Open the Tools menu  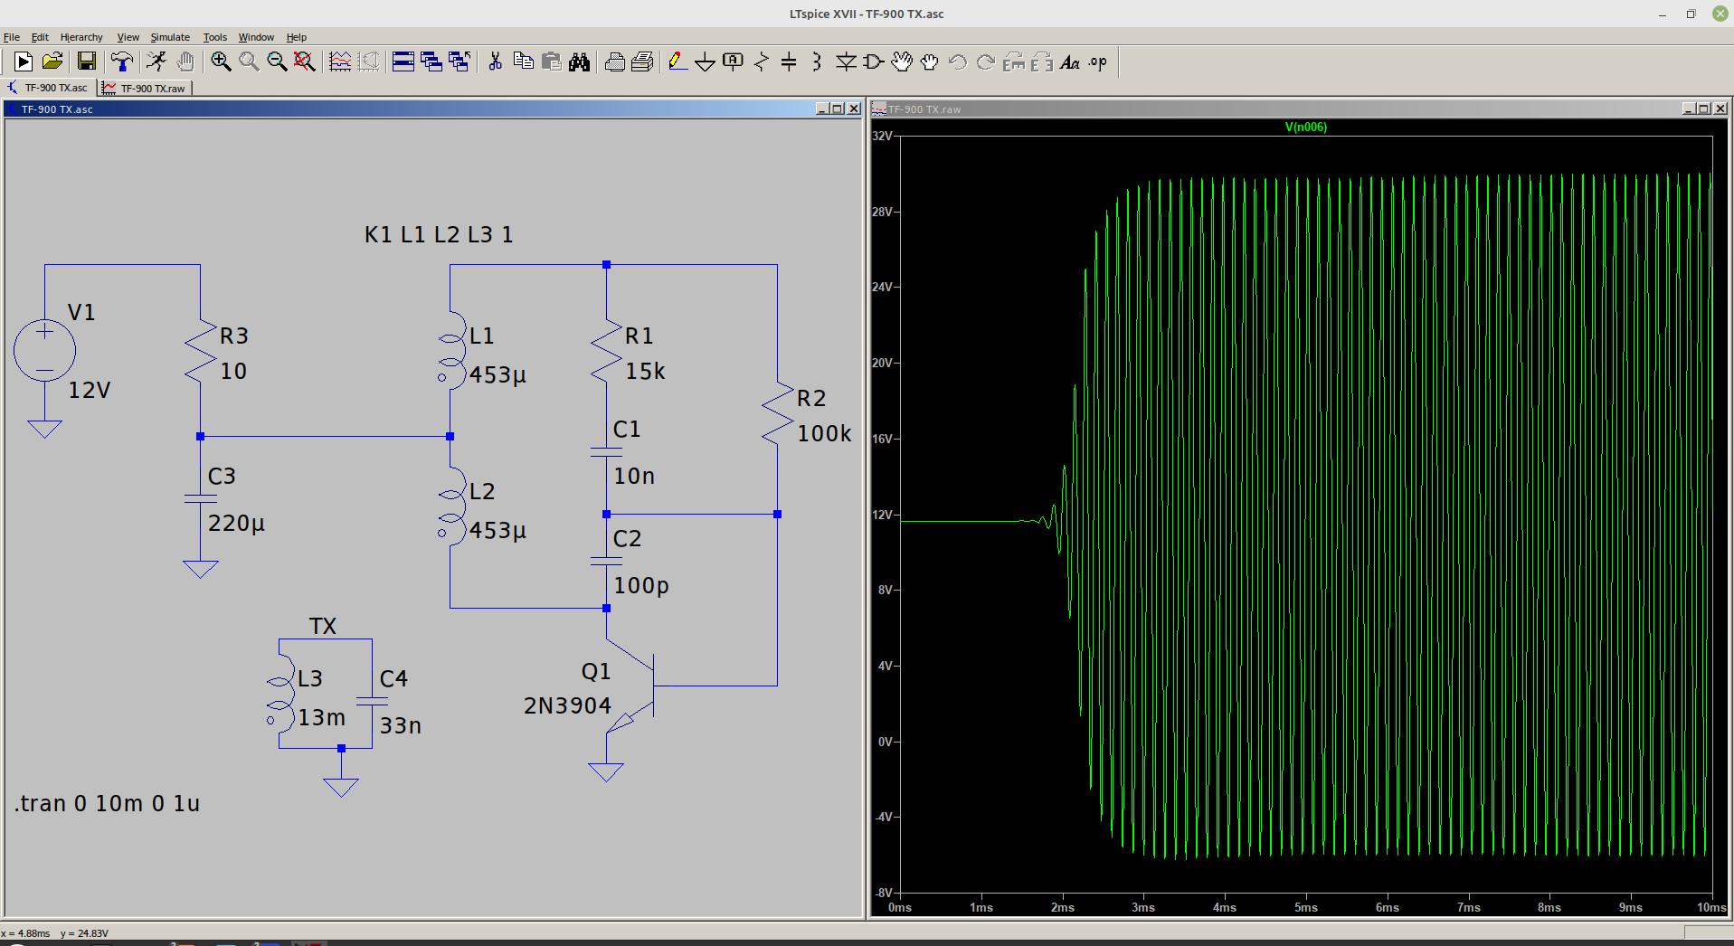pos(214,37)
